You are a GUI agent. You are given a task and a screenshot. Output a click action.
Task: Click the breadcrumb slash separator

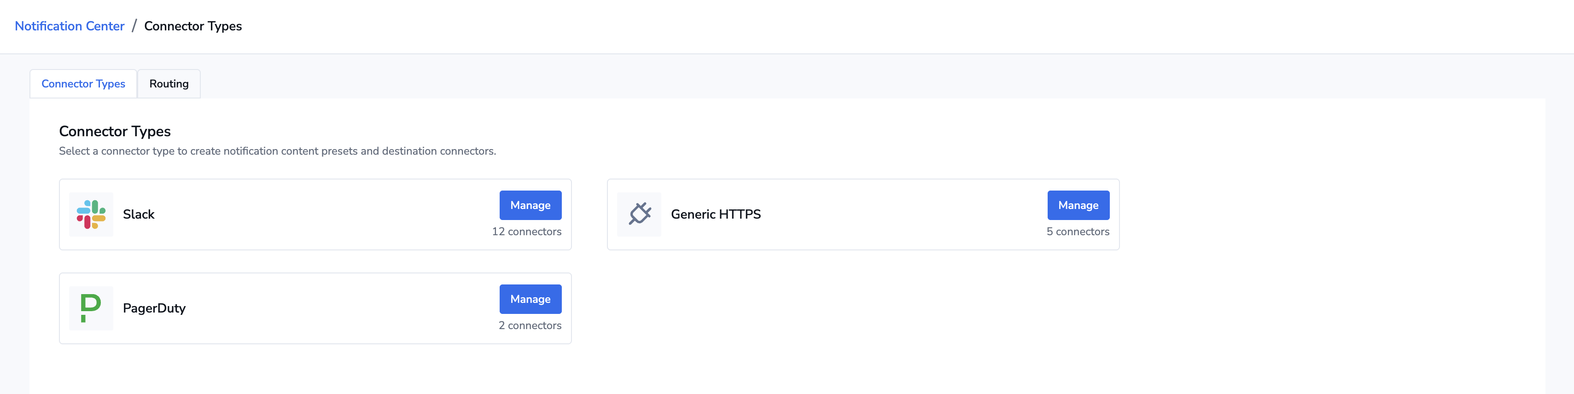(x=134, y=26)
